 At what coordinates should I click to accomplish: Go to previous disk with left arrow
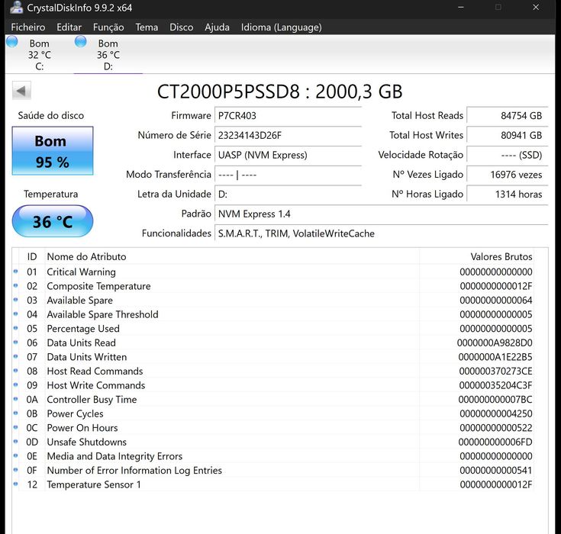click(21, 91)
